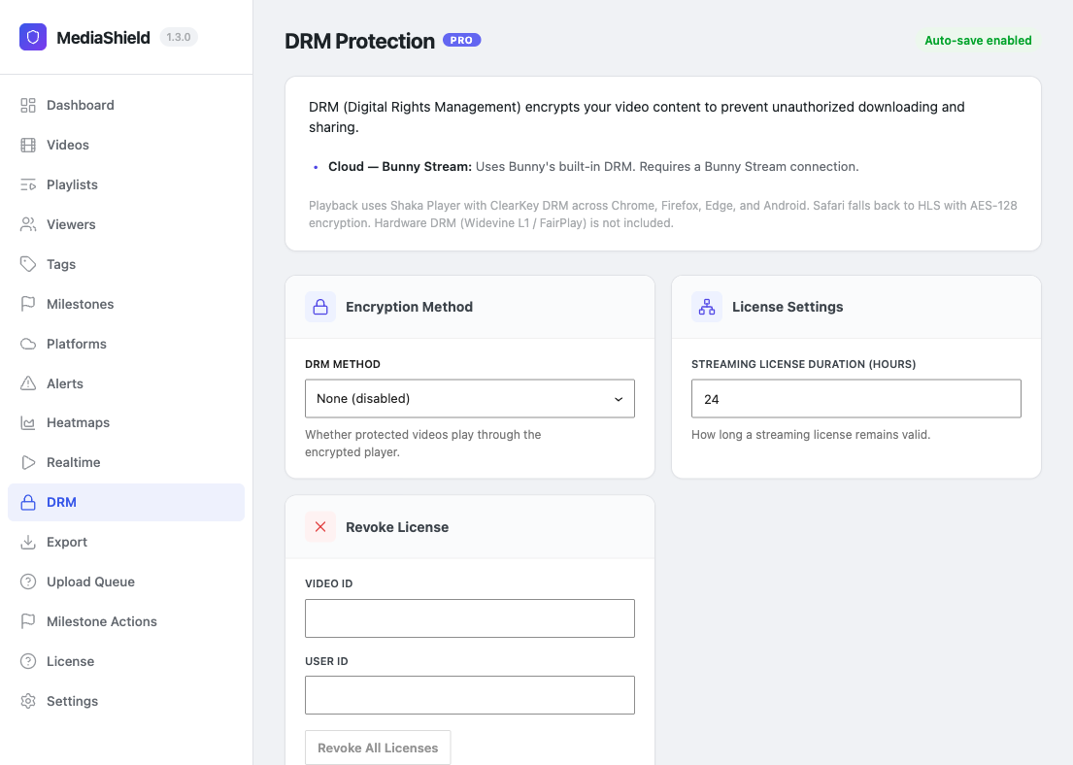
Task: Click the Auto-save enabled status label
Action: [x=978, y=41]
